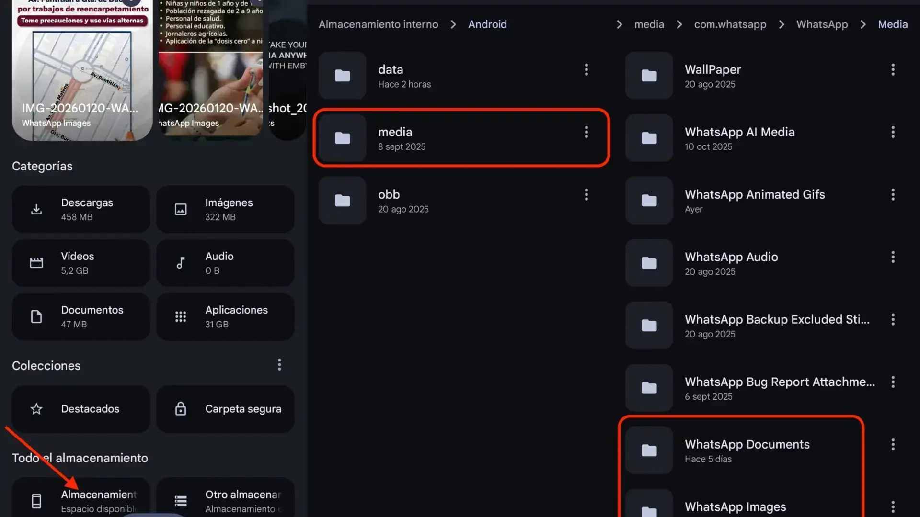Open the Aplicaciones category
This screenshot has height=517, width=920.
pos(225,317)
